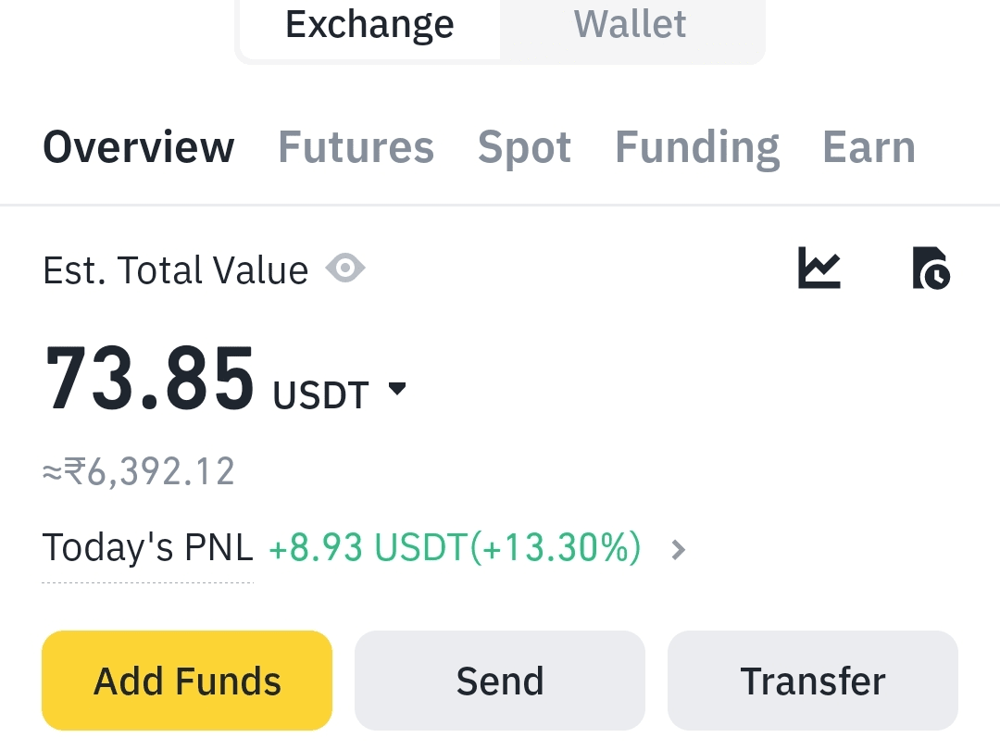
Task: Go to the Spot tab
Action: pos(524,147)
